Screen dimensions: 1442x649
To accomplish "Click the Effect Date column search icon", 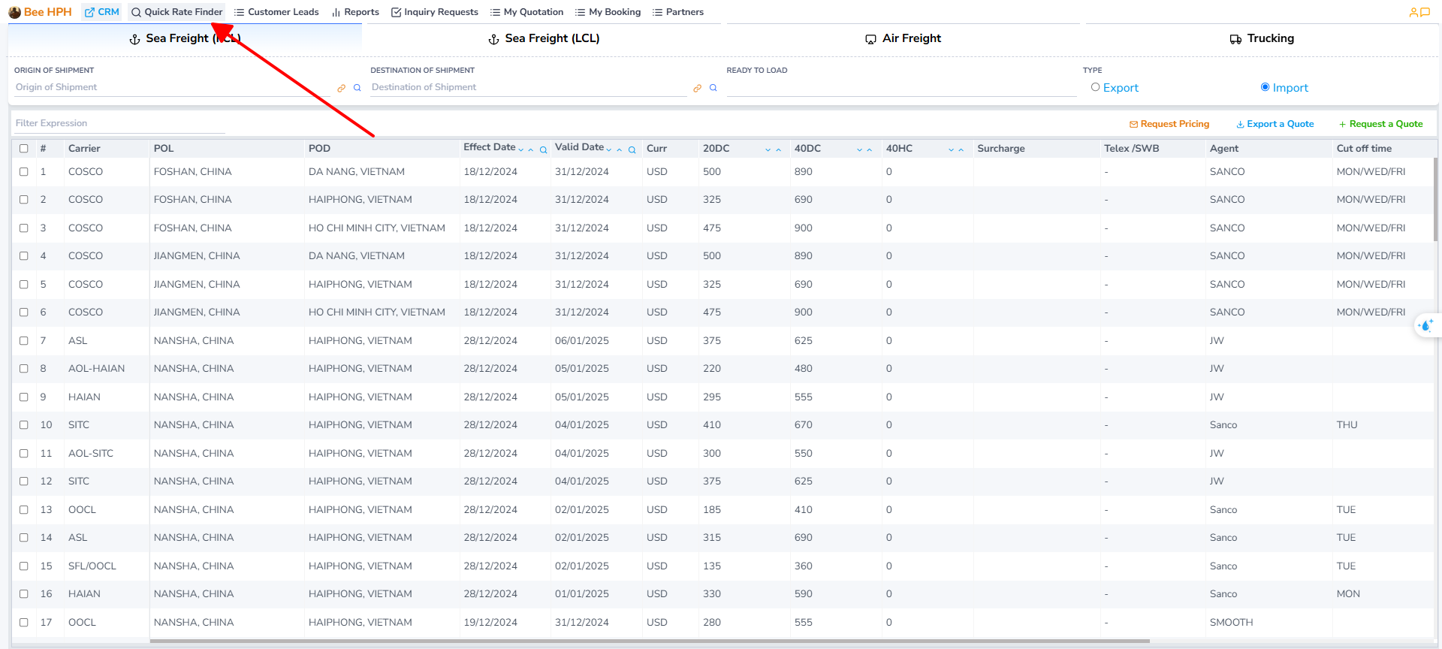I will (543, 149).
